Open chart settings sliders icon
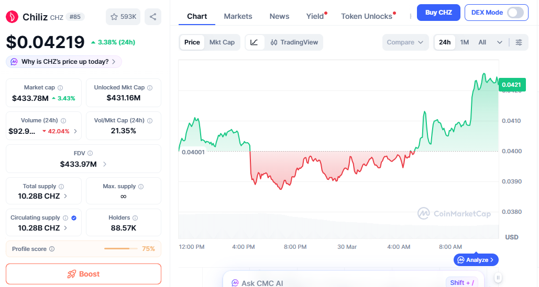The height and width of the screenshot is (287, 539). pos(519,42)
